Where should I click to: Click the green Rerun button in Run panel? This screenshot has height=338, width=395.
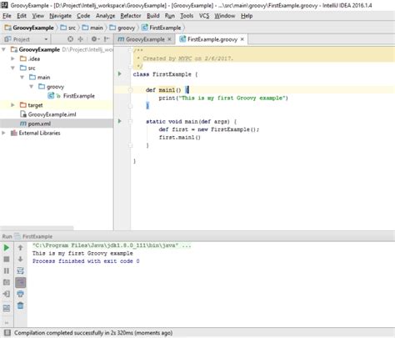[x=7, y=247]
